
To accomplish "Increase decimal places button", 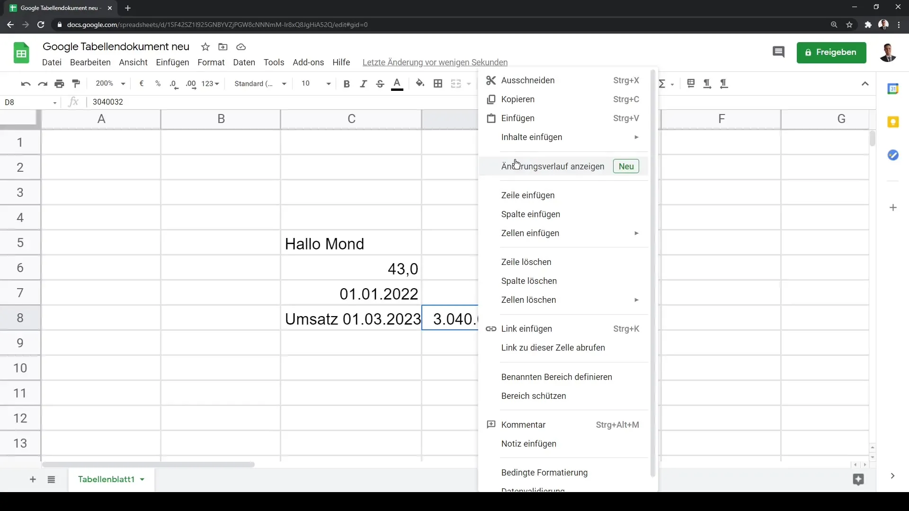I will [191, 84].
